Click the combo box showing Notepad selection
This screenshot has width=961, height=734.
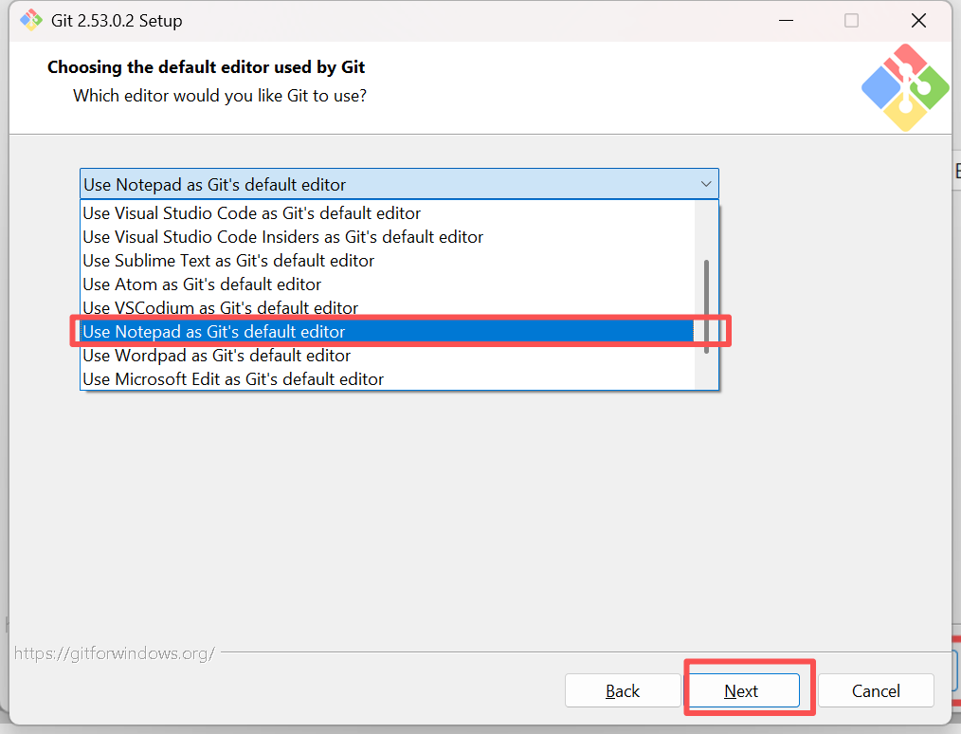tap(399, 184)
